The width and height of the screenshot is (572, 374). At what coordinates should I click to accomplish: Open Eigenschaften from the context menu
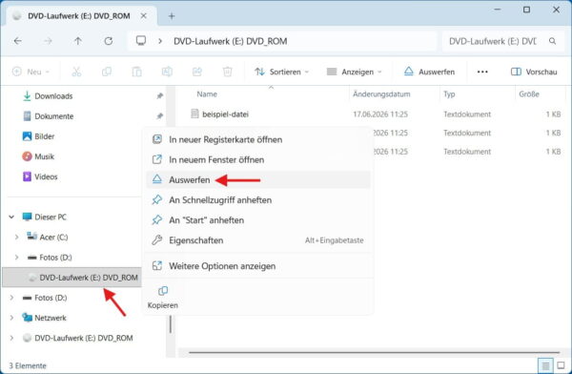point(258,240)
